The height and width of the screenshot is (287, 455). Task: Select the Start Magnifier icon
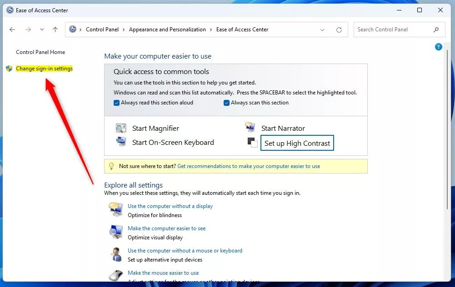[121, 128]
